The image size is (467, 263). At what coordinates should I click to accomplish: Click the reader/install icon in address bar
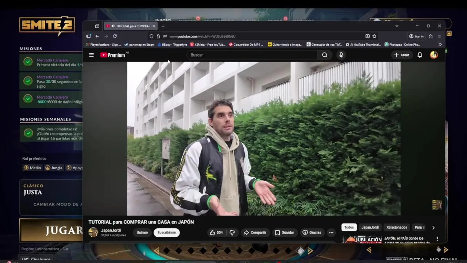pyautogui.click(x=367, y=36)
